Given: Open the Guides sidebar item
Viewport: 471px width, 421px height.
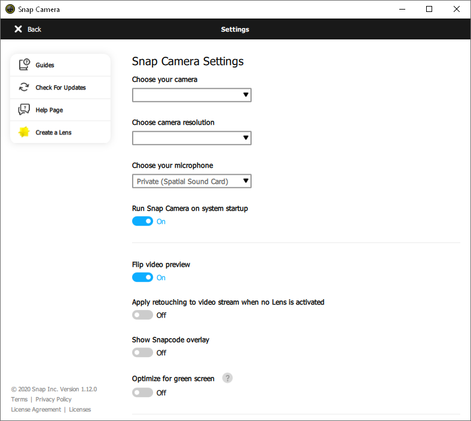Looking at the screenshot, I should pyautogui.click(x=45, y=65).
